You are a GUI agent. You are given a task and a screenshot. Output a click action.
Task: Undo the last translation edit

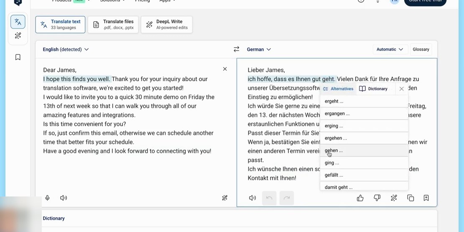(x=269, y=198)
